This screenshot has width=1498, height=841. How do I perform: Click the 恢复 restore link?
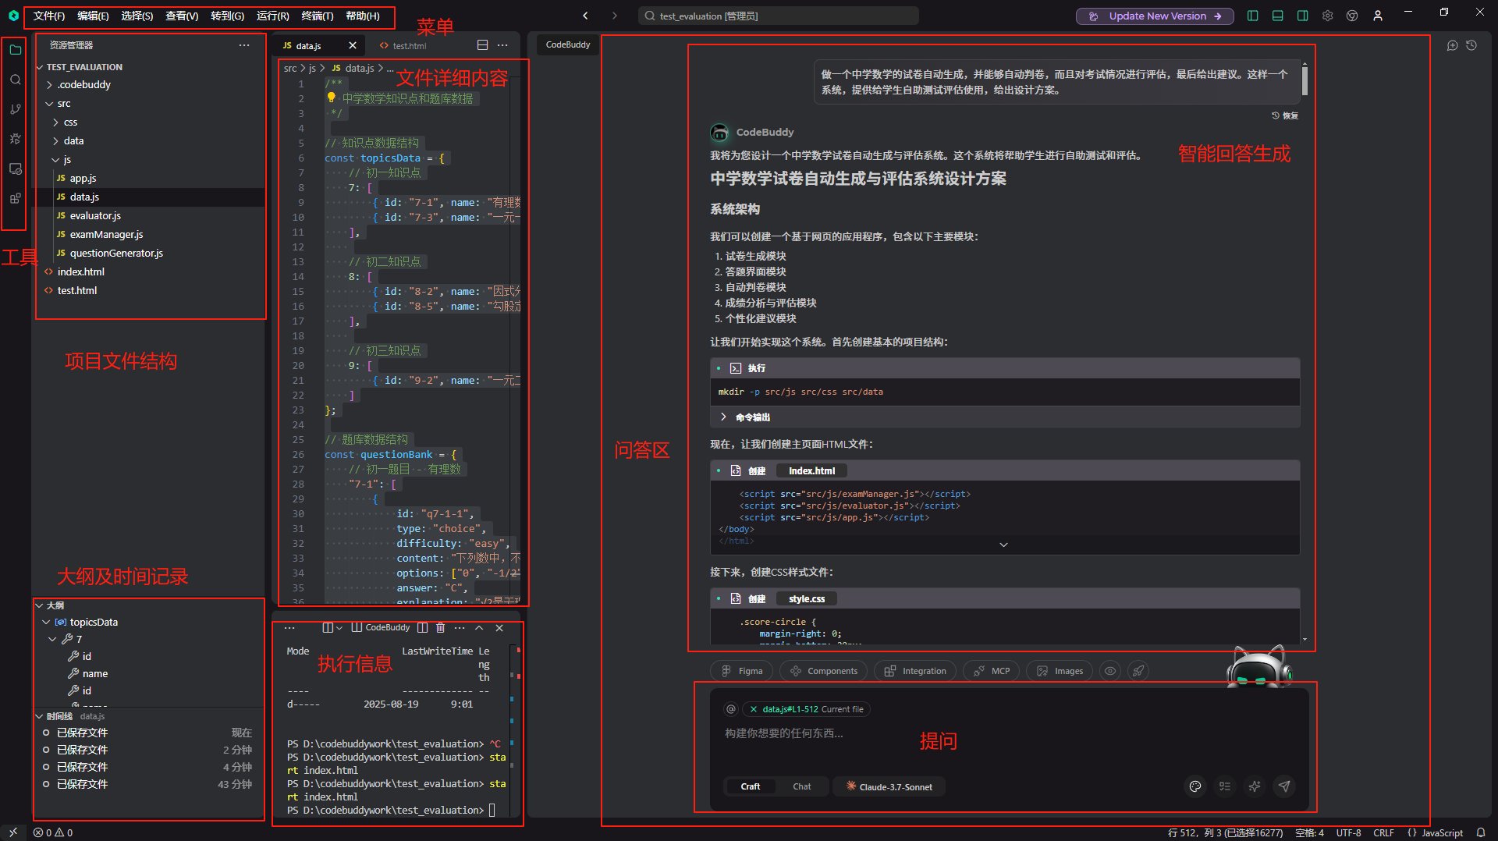tap(1285, 115)
